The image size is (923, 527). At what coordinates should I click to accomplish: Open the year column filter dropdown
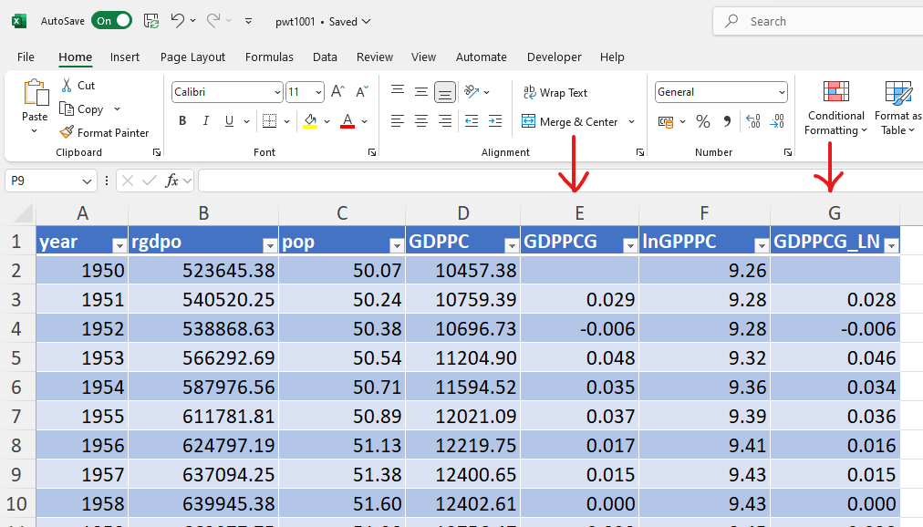(119, 245)
